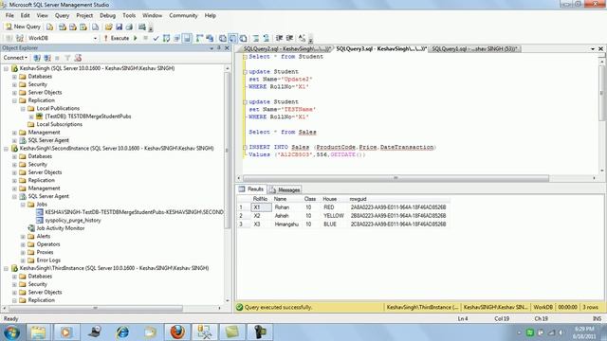Collapse the first update Student statement outline
Viewport: 607px width, 341px height.
245,72
